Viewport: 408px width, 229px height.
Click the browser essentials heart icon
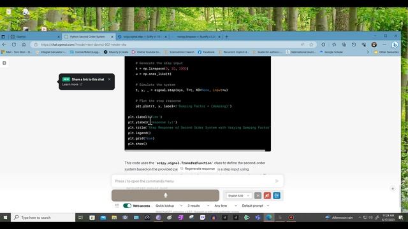[364, 45]
